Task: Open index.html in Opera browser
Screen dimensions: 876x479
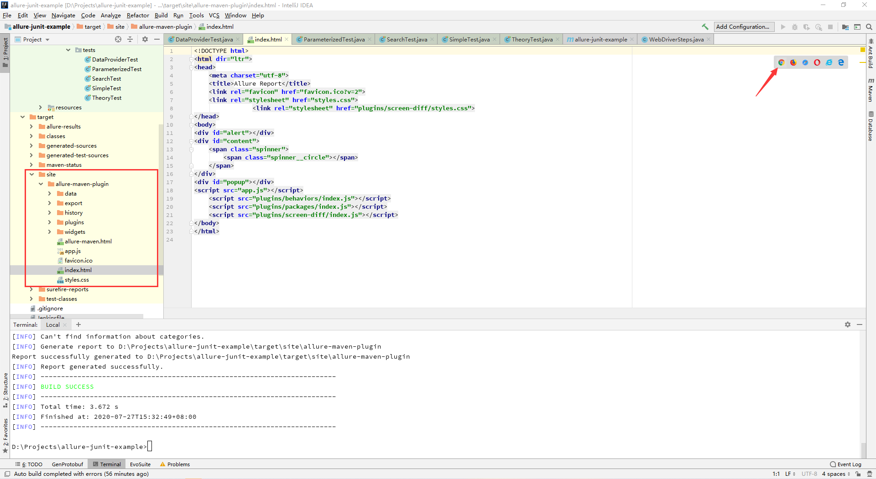Action: [x=817, y=62]
